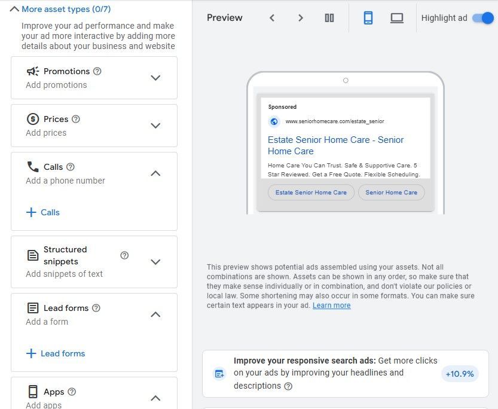Click the Add snippets of text label
The image size is (498, 409).
(x=64, y=274)
